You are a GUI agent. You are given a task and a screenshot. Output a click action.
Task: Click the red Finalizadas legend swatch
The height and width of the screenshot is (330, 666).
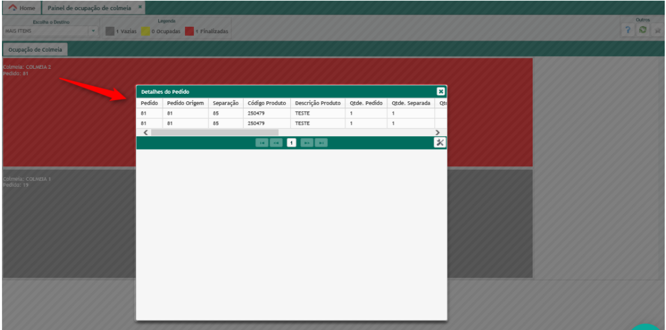click(x=189, y=31)
